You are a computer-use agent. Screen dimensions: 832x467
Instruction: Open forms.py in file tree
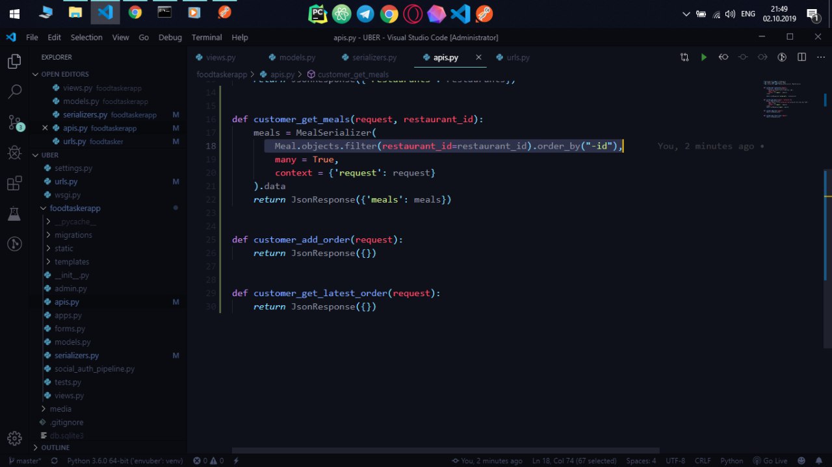point(70,329)
